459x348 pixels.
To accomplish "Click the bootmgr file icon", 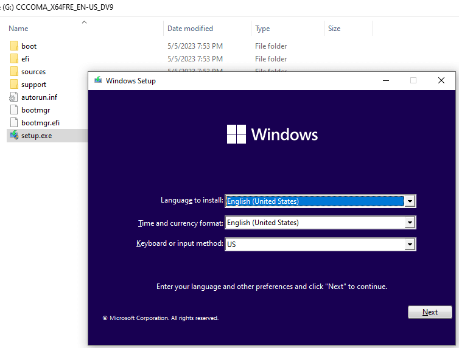I will pyautogui.click(x=14, y=110).
